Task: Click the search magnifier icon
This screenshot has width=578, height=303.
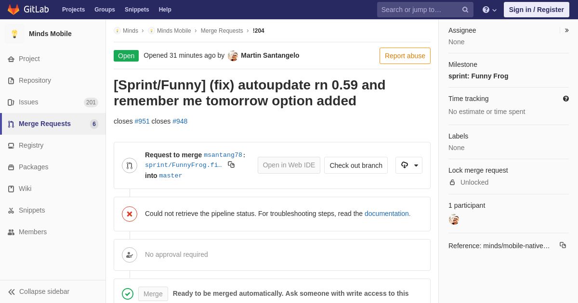Action: [465, 10]
